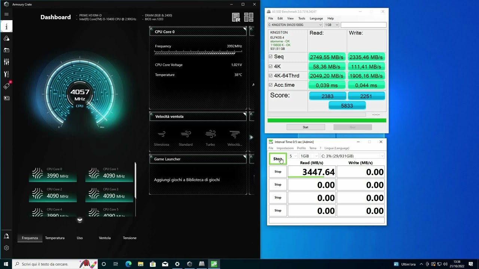Switch to the Temperatura tab

[x=55, y=238]
